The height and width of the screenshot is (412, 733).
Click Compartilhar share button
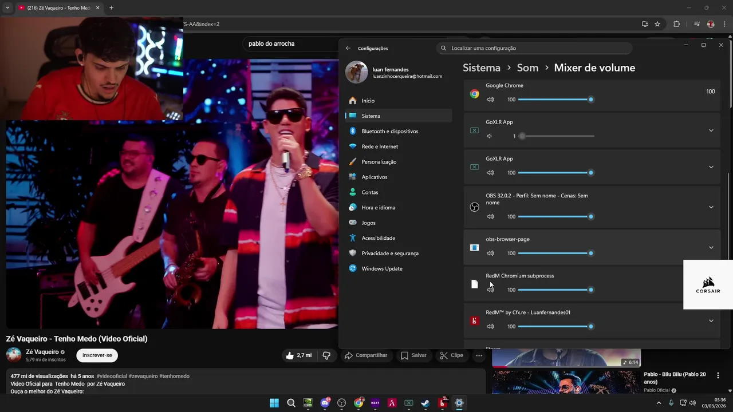(x=366, y=355)
